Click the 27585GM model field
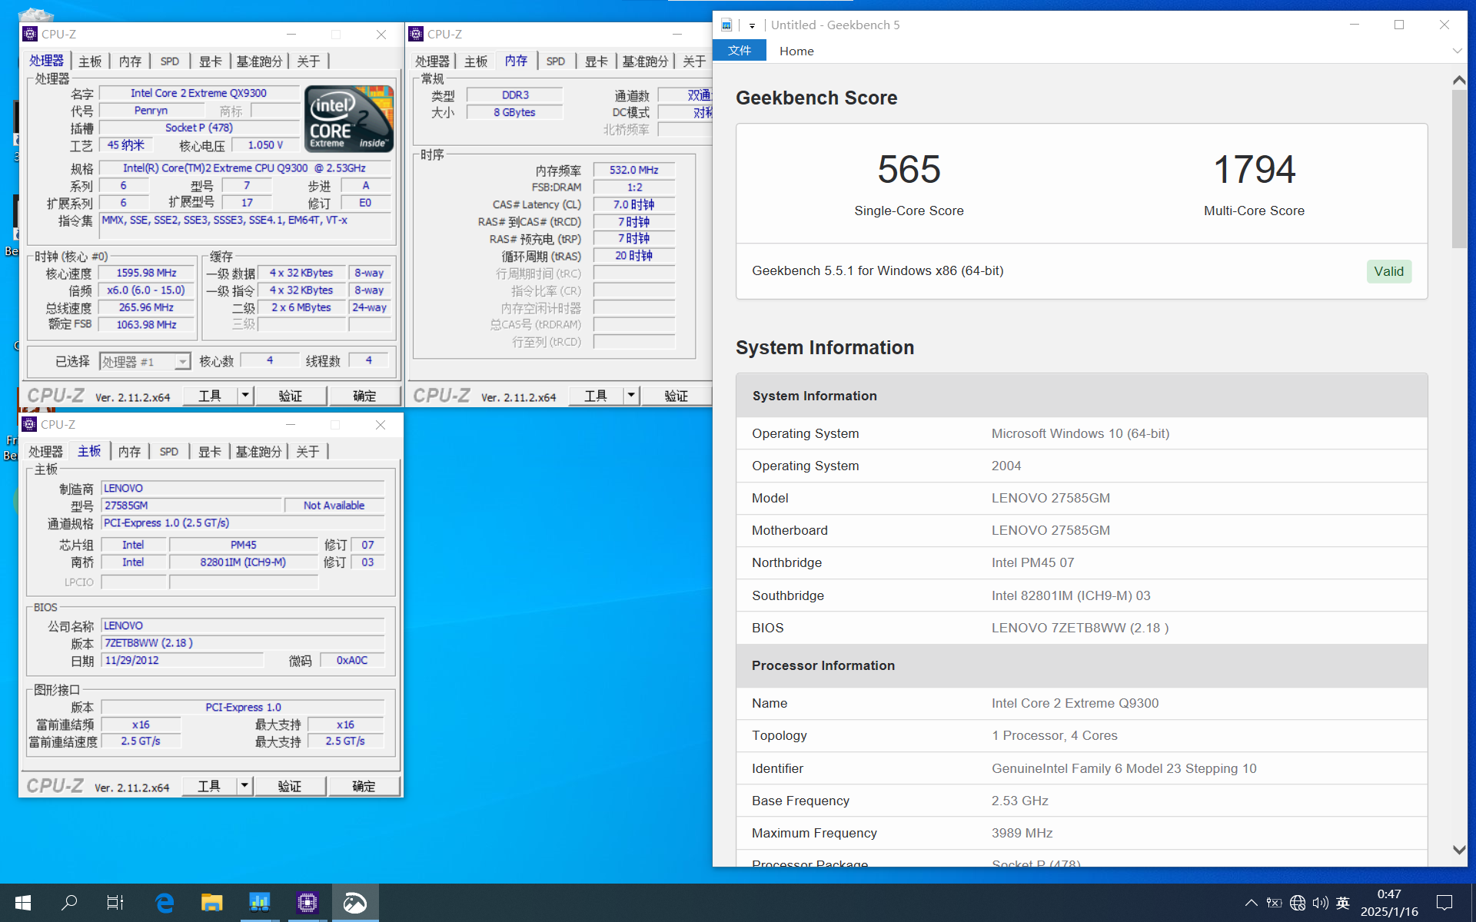1476x922 pixels. pos(191,506)
